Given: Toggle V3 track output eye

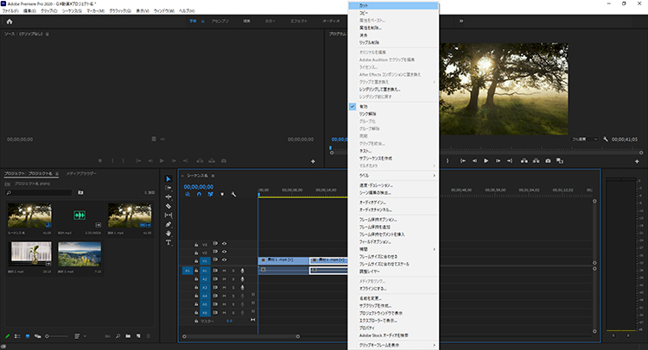Looking at the screenshot, I should [x=225, y=244].
